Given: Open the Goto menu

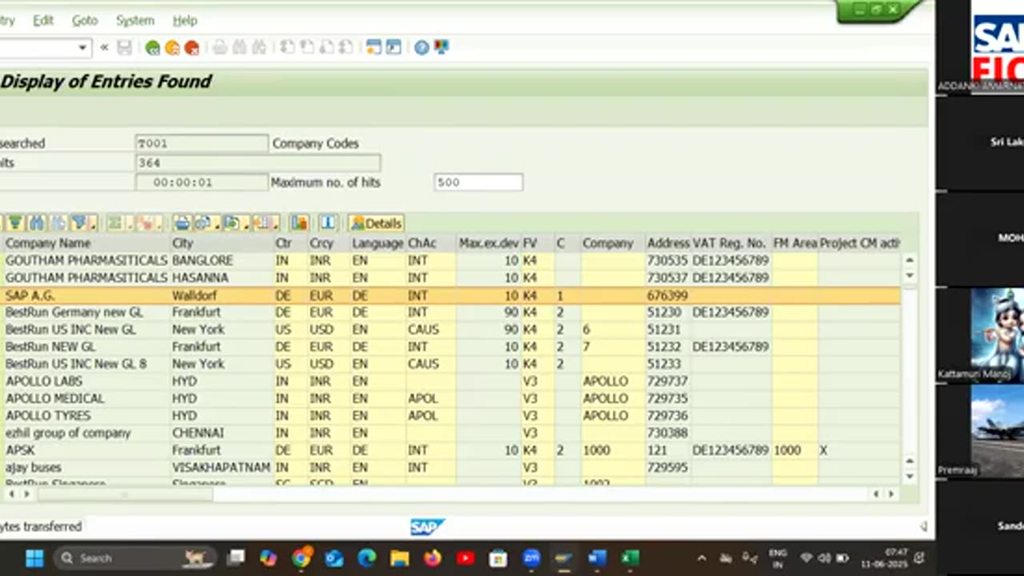Looking at the screenshot, I should pyautogui.click(x=85, y=20).
